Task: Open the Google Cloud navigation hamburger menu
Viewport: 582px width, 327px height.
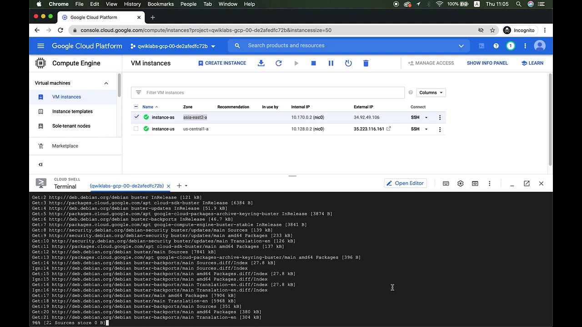Action: pyautogui.click(x=40, y=46)
